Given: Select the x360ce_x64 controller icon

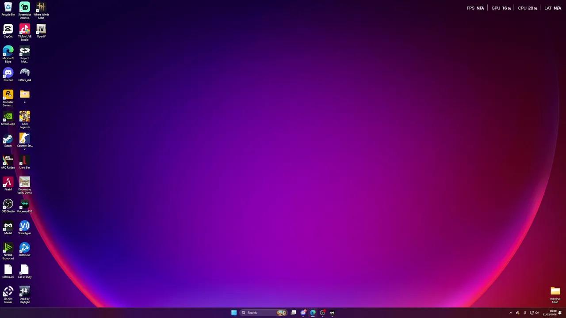Looking at the screenshot, I should point(25,75).
